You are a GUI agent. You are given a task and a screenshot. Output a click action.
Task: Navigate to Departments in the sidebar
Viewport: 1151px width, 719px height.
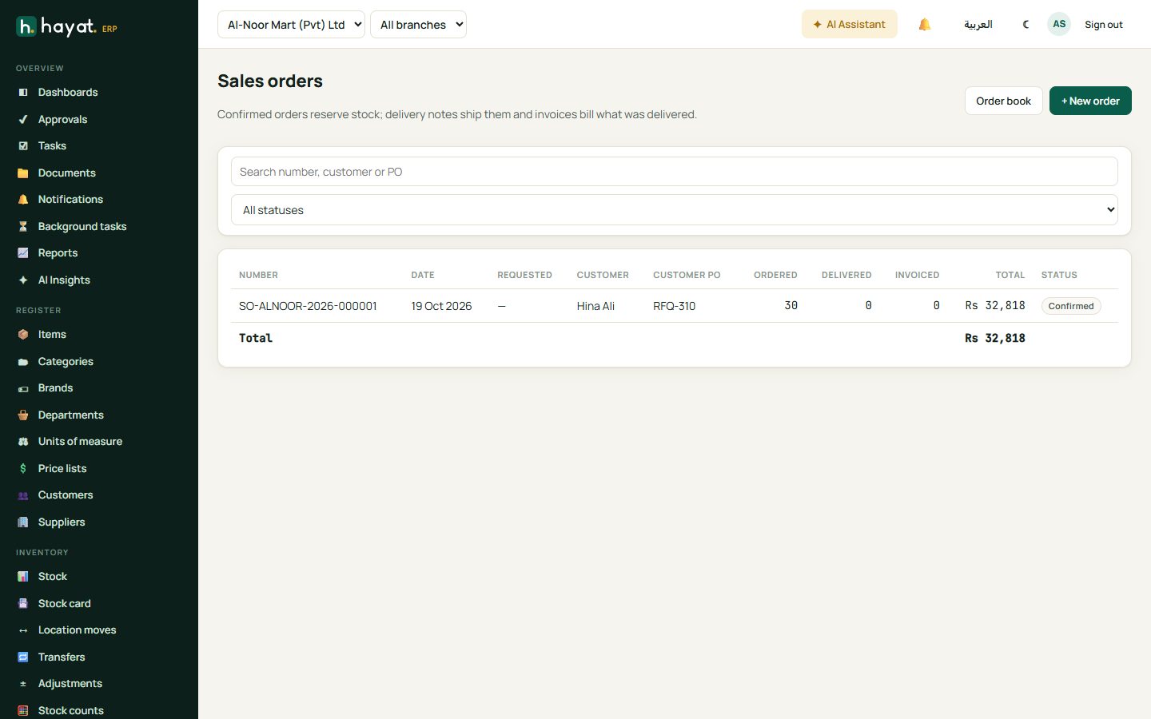pyautogui.click(x=71, y=415)
